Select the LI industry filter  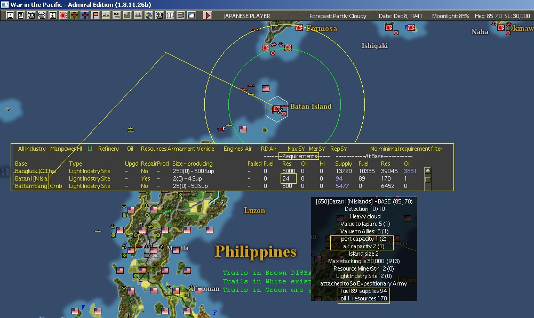[90, 149]
